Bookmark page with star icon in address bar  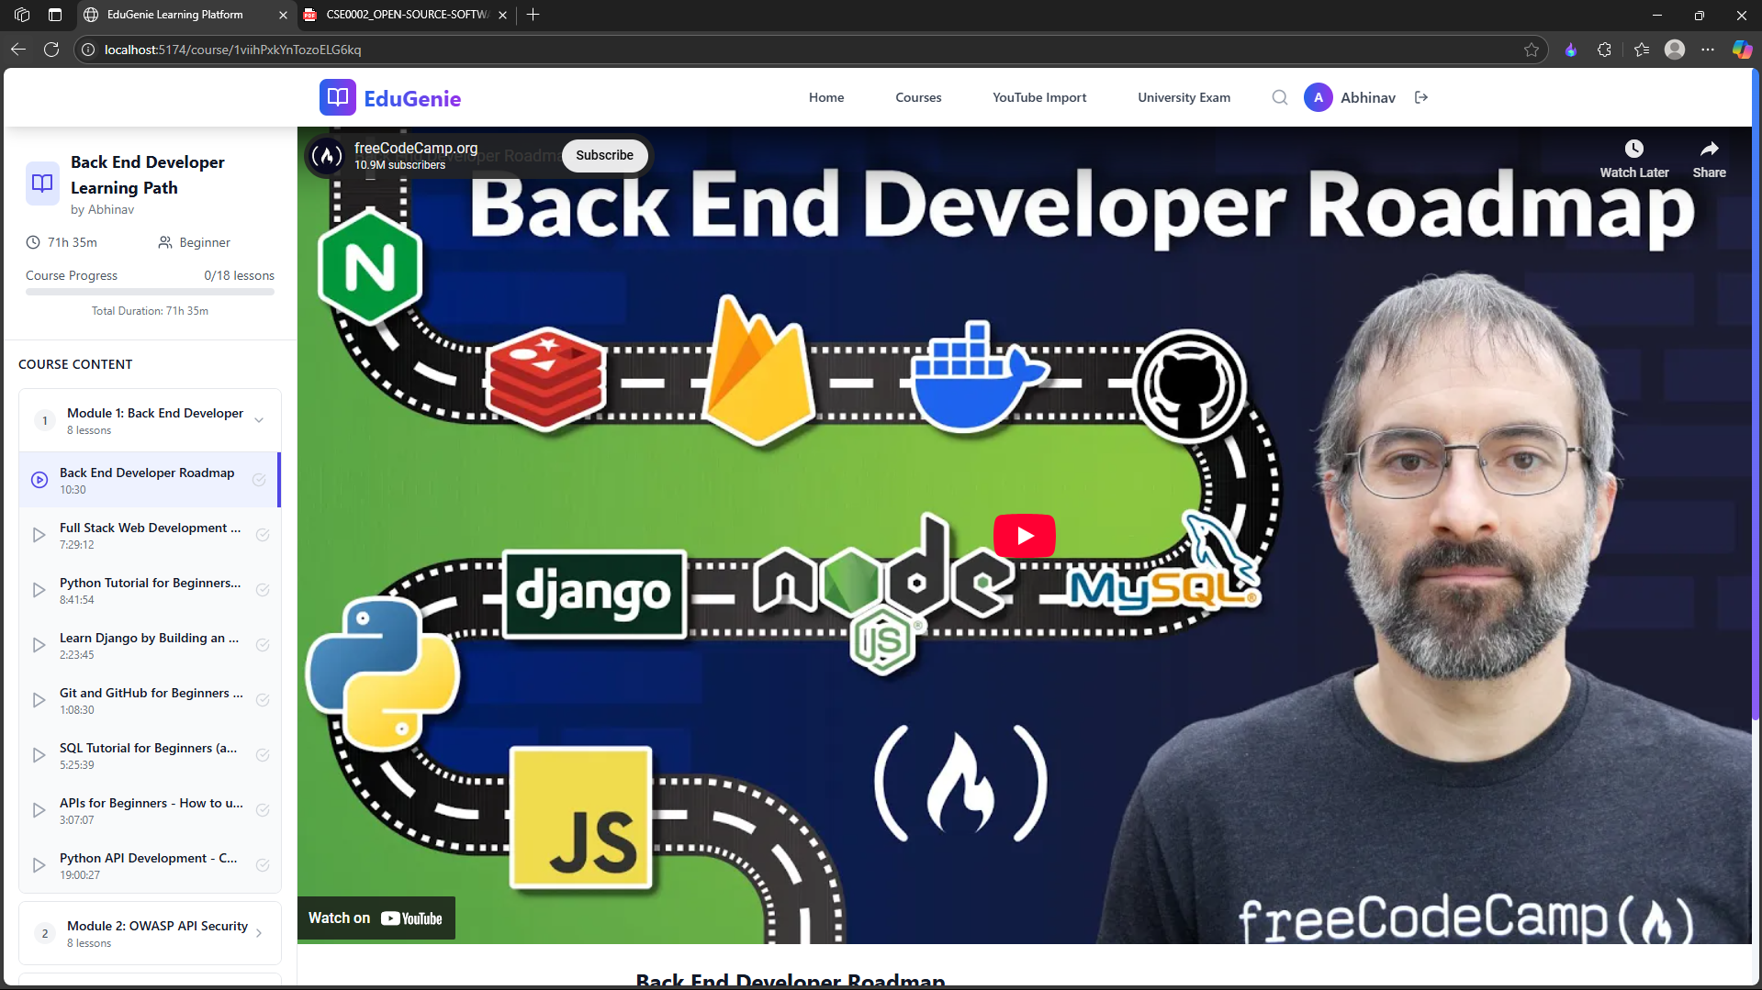[1532, 50]
